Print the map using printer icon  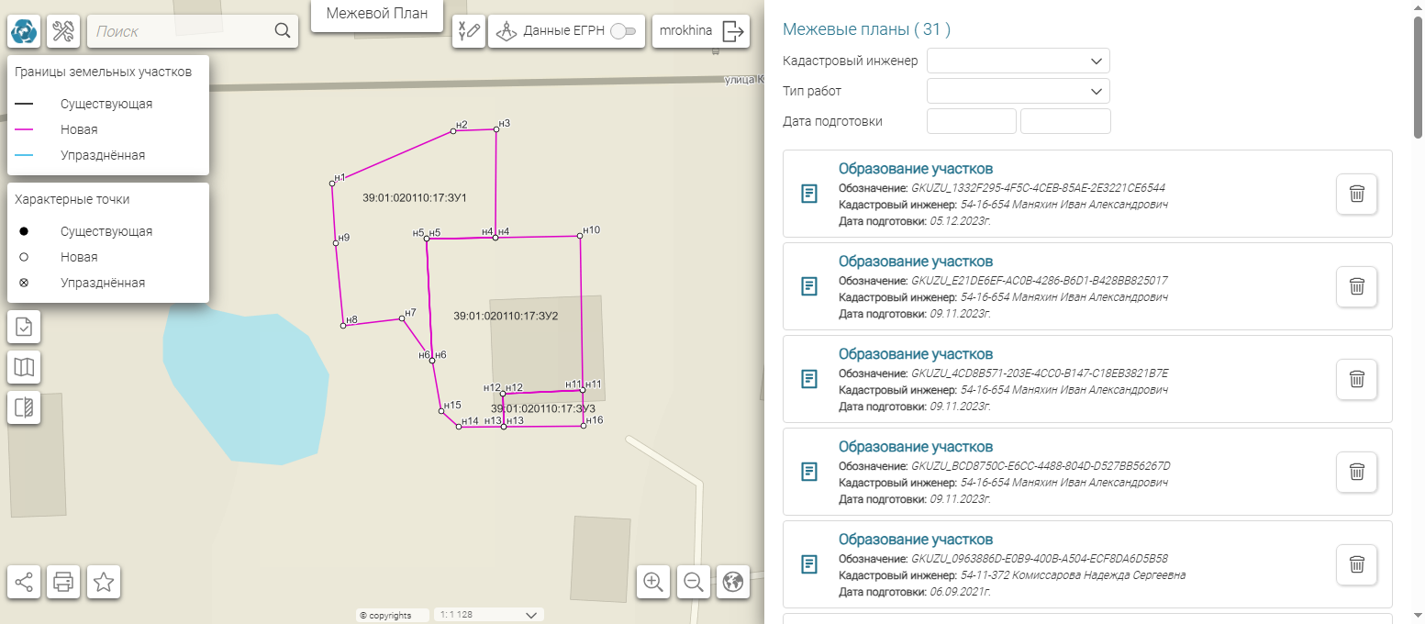pos(63,582)
